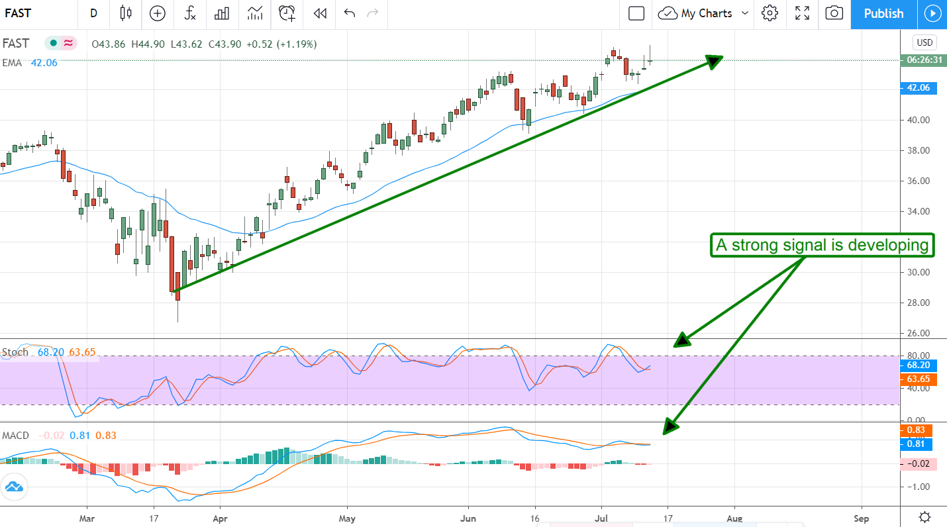Change the D timeframe interval
Screen dimensions: 947x527
[x=94, y=13]
